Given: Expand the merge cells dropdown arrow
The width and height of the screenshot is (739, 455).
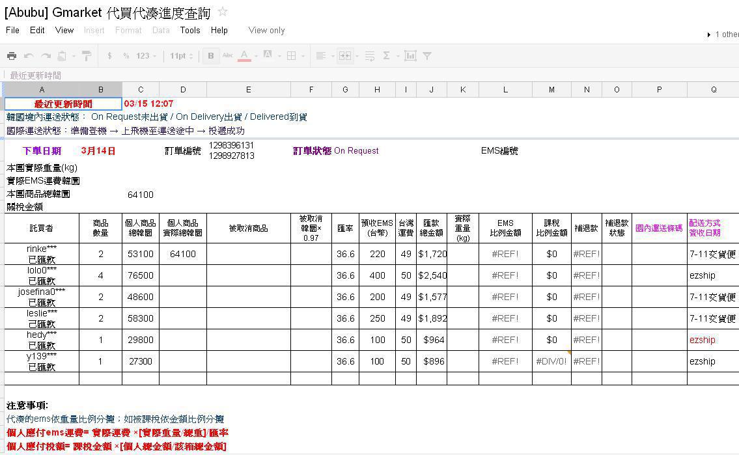Looking at the screenshot, I should coord(357,57).
